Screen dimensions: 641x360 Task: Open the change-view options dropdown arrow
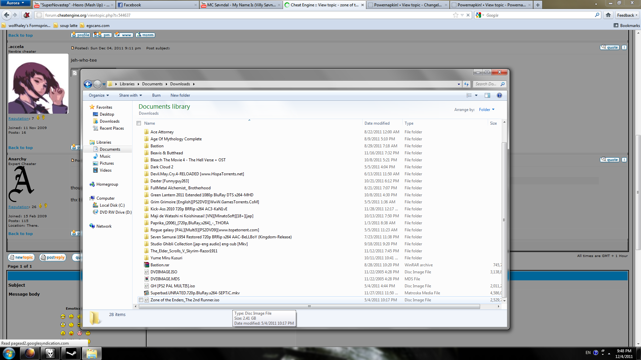476,95
